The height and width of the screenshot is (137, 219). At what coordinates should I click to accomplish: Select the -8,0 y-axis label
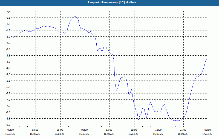point(8,112)
